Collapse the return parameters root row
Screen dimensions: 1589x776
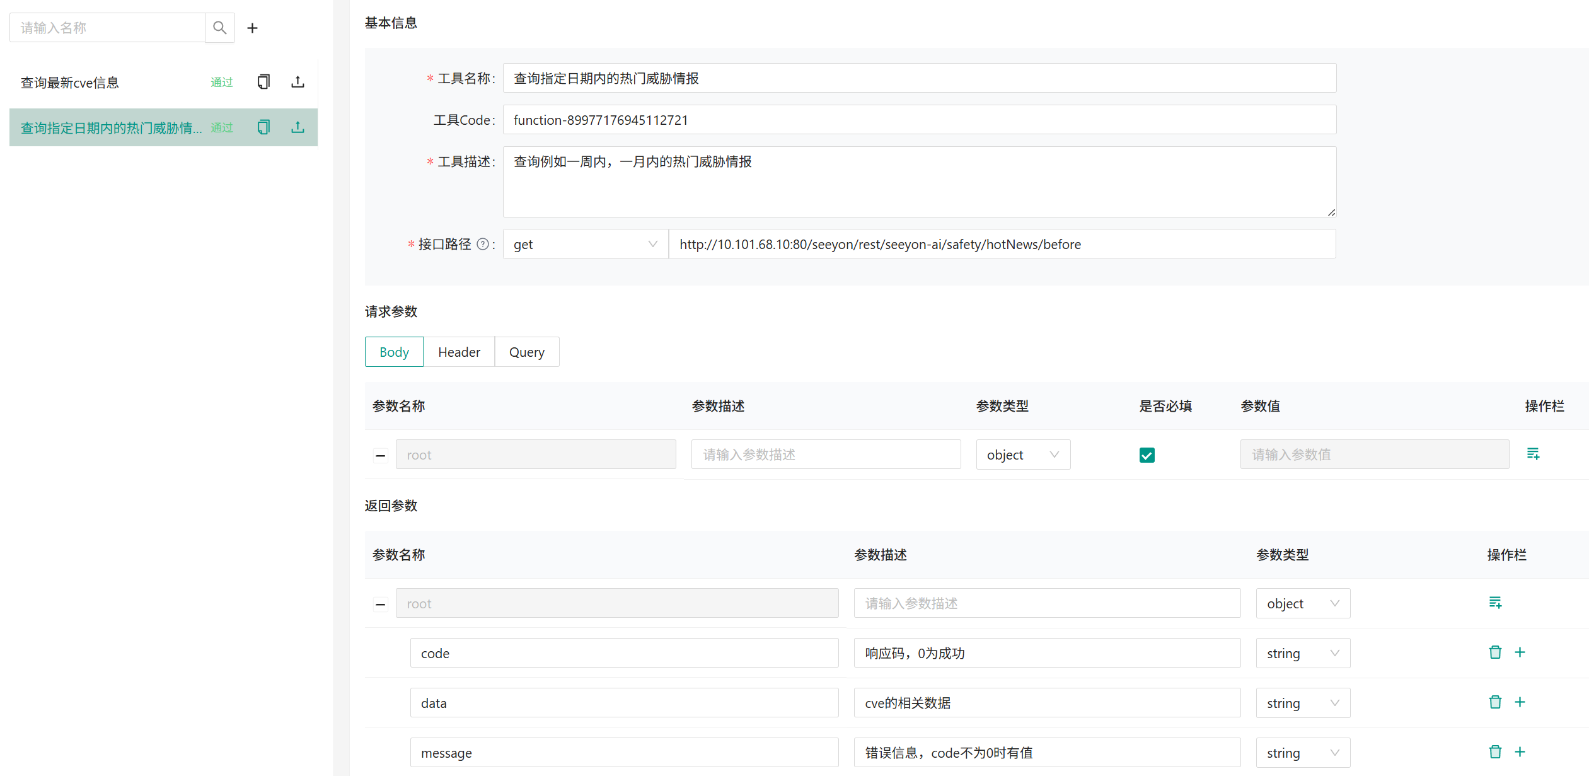(x=380, y=604)
